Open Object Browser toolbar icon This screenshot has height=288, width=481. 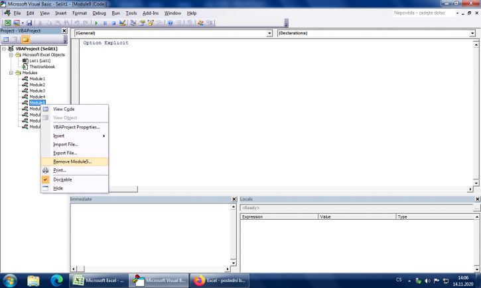click(151, 23)
